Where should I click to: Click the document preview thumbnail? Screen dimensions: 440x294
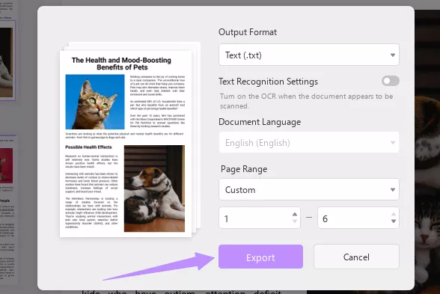(x=126, y=144)
